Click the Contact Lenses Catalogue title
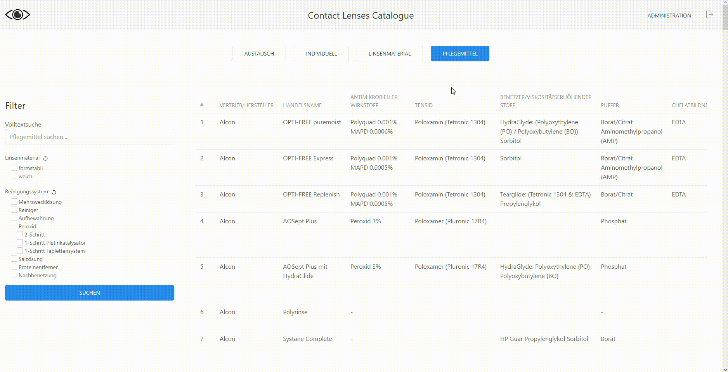The image size is (728, 372). (361, 16)
